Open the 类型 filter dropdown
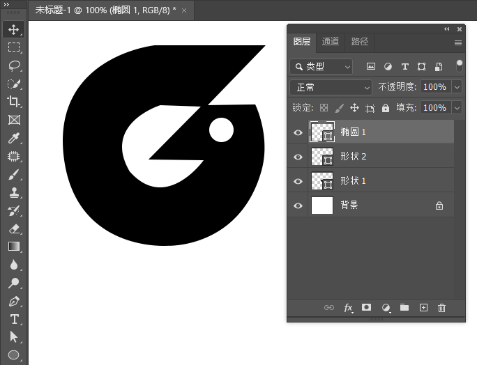This screenshot has height=365, width=477. [321, 67]
